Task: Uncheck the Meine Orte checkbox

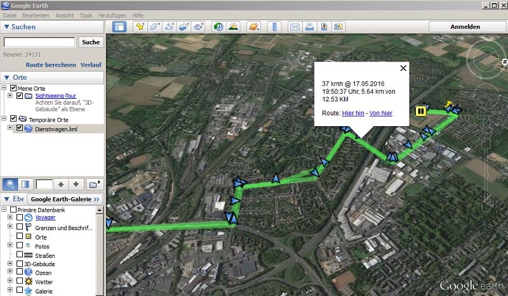Action: pos(13,88)
